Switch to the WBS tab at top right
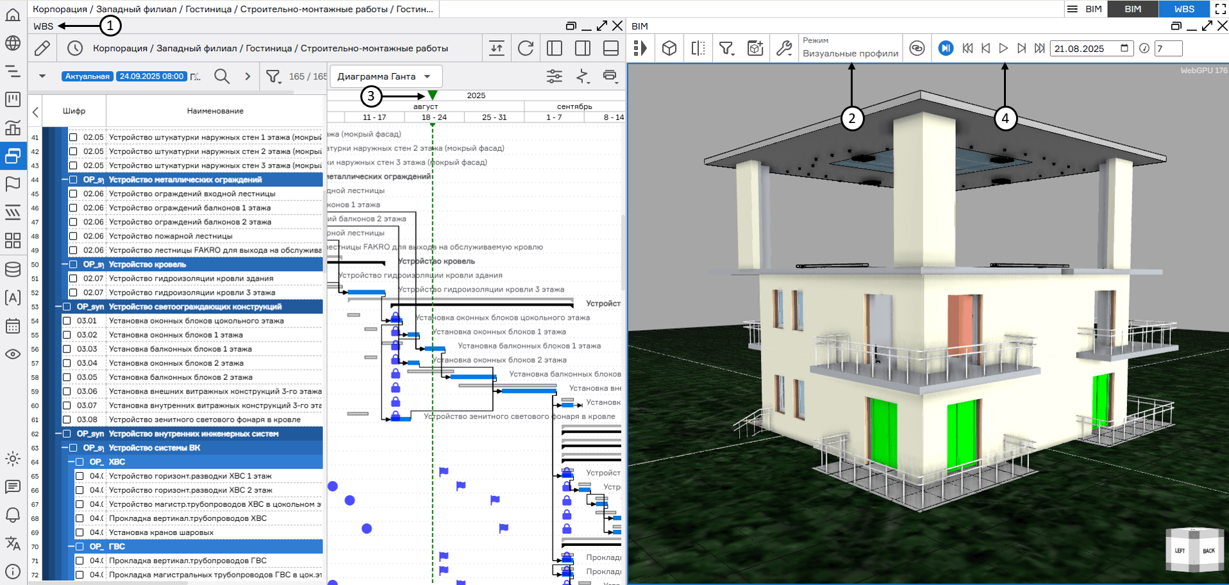The width and height of the screenshot is (1229, 585). 1183,9
